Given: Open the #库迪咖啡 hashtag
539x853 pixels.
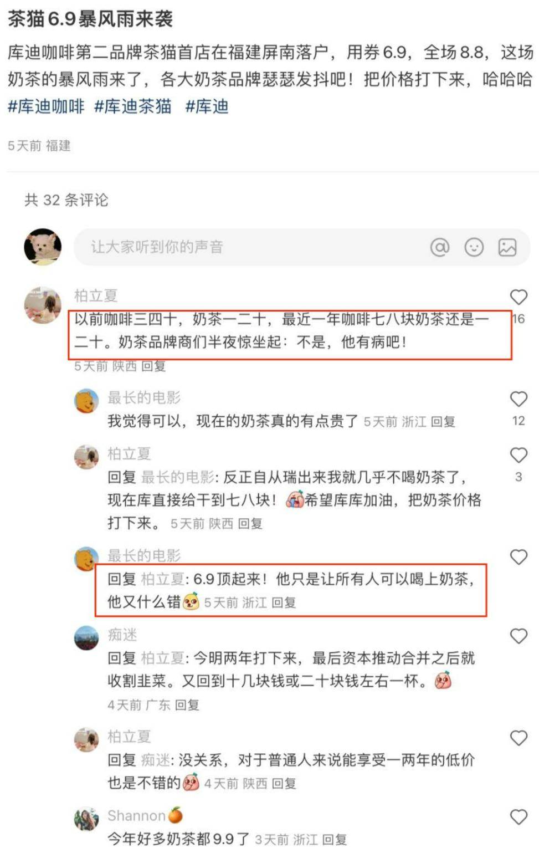Looking at the screenshot, I should tap(46, 106).
